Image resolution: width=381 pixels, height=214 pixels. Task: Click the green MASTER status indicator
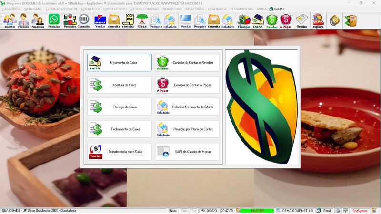point(257,211)
